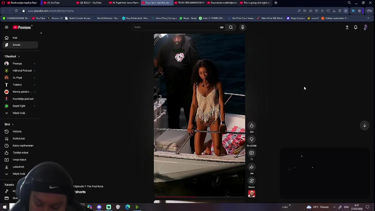Open the sound thumbnail below Remix
The height and width of the screenshot is (211, 375).
pyautogui.click(x=251, y=194)
